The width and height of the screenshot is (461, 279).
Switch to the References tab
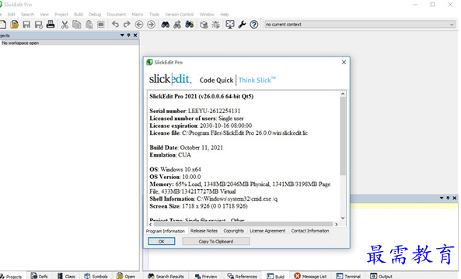243,276
